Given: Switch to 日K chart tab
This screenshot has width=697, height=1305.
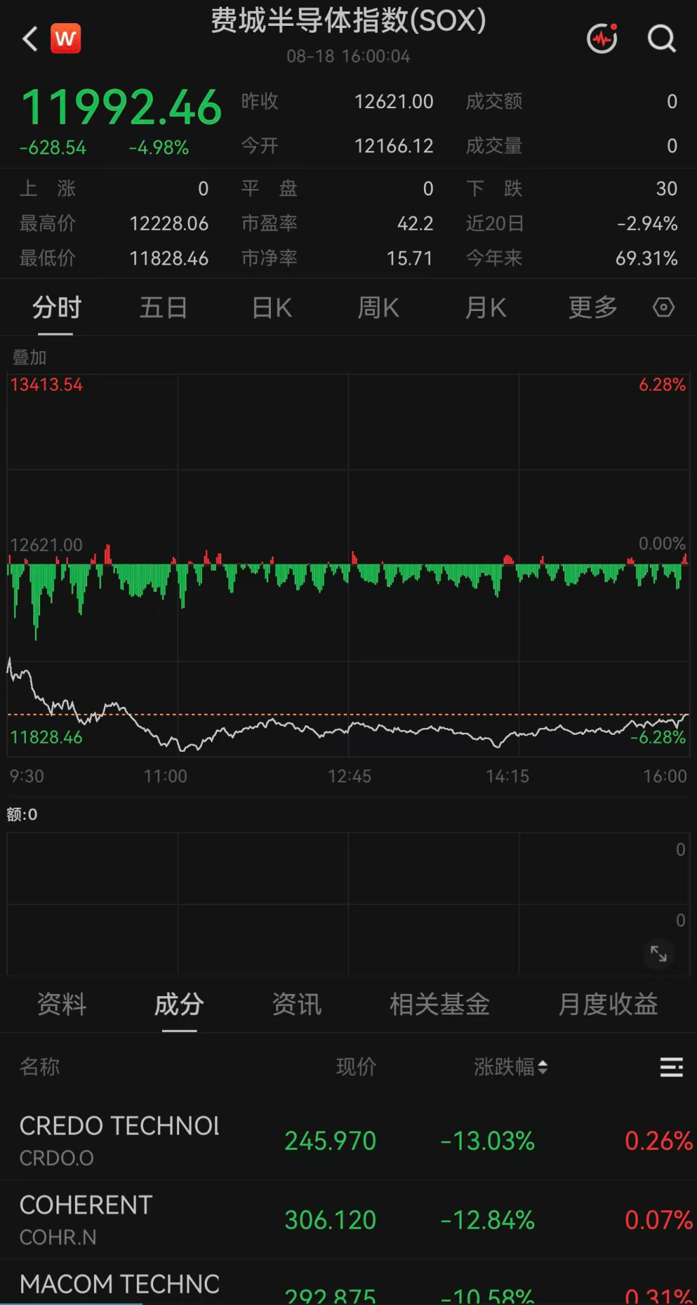Looking at the screenshot, I should [272, 308].
